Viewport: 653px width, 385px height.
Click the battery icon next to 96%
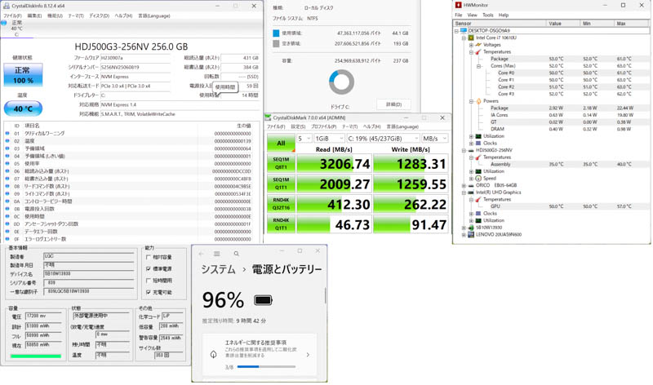click(264, 300)
